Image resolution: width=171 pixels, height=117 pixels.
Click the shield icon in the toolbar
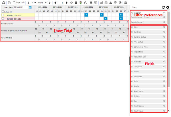point(115,3)
